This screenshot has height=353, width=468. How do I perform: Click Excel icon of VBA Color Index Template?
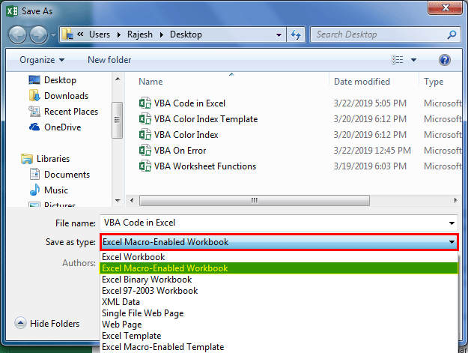pyautogui.click(x=145, y=119)
